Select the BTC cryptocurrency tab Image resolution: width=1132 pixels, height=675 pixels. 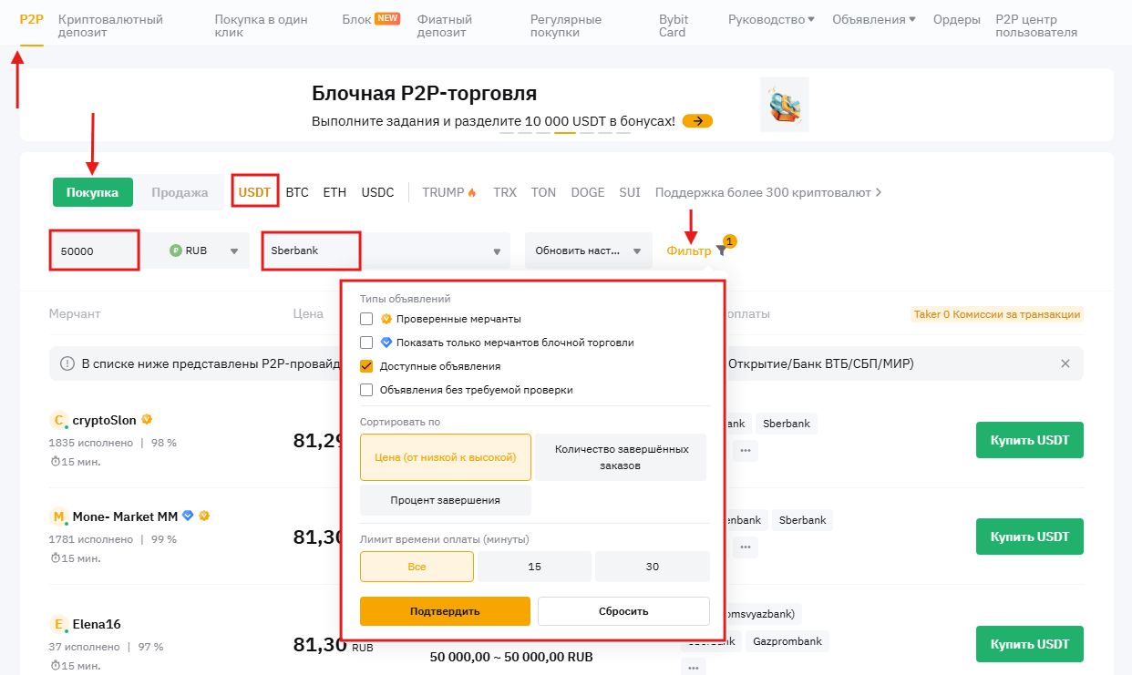[297, 192]
